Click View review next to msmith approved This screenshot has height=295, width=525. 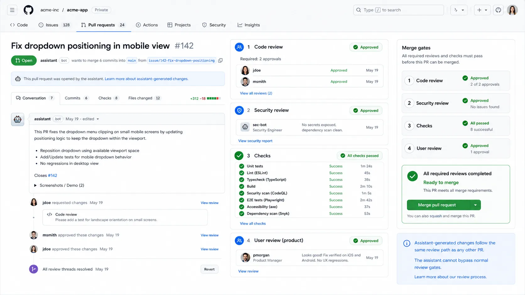(209, 235)
